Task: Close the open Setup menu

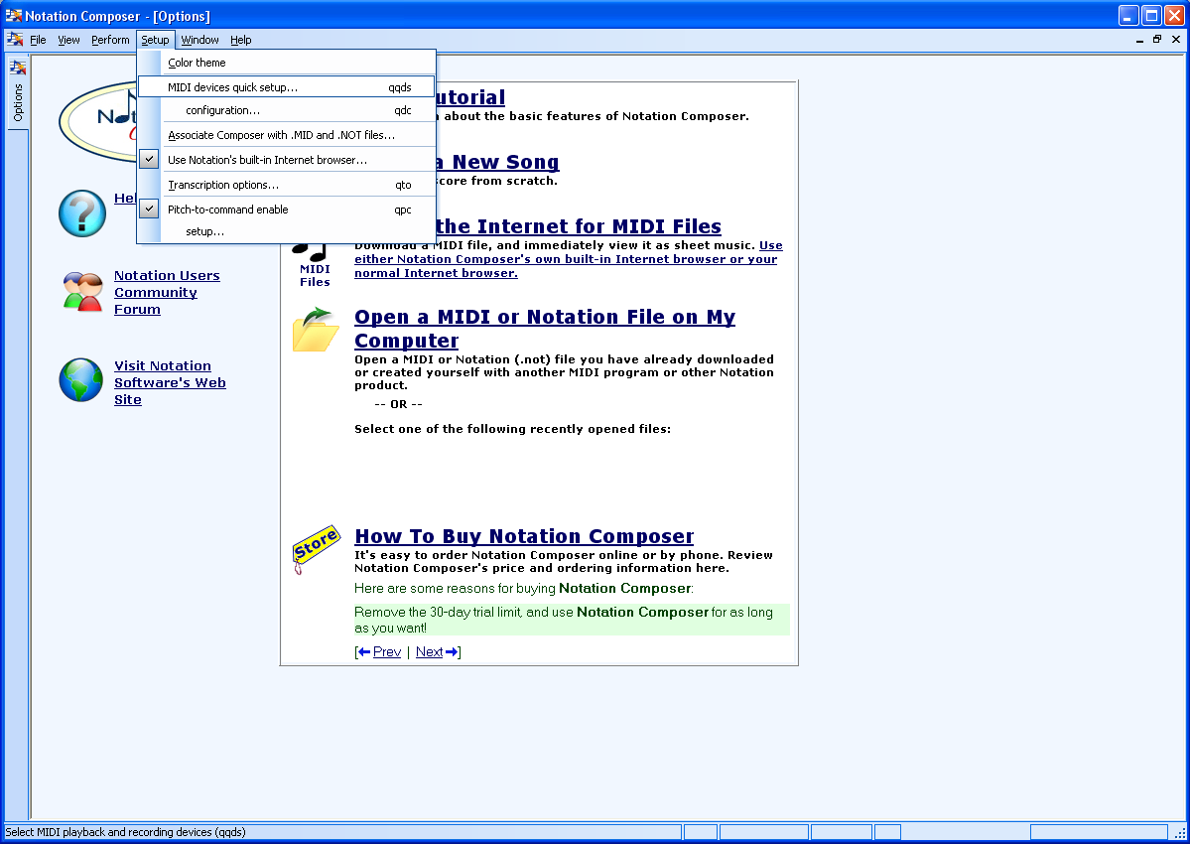Action: pos(155,40)
